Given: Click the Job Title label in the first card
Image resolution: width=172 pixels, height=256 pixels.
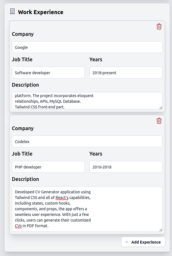Looking at the screenshot, I should 21,60.
